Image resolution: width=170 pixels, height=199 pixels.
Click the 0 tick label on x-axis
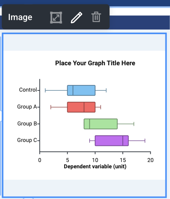pos(40,160)
